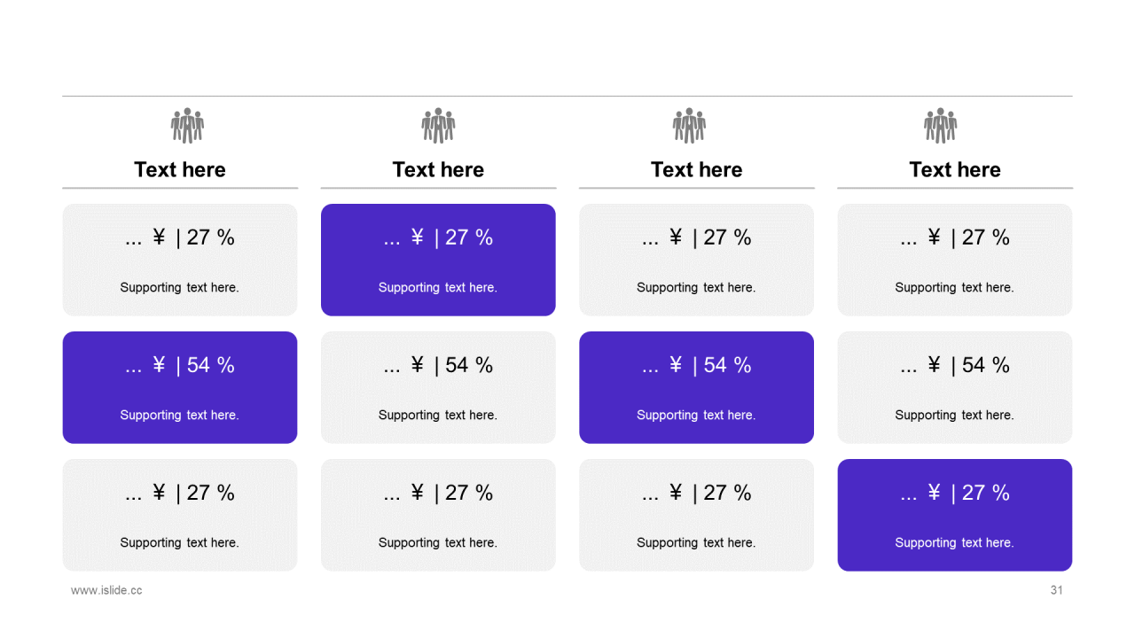Select the fourth column 'Text here' heading
1135x638 pixels.
click(955, 169)
